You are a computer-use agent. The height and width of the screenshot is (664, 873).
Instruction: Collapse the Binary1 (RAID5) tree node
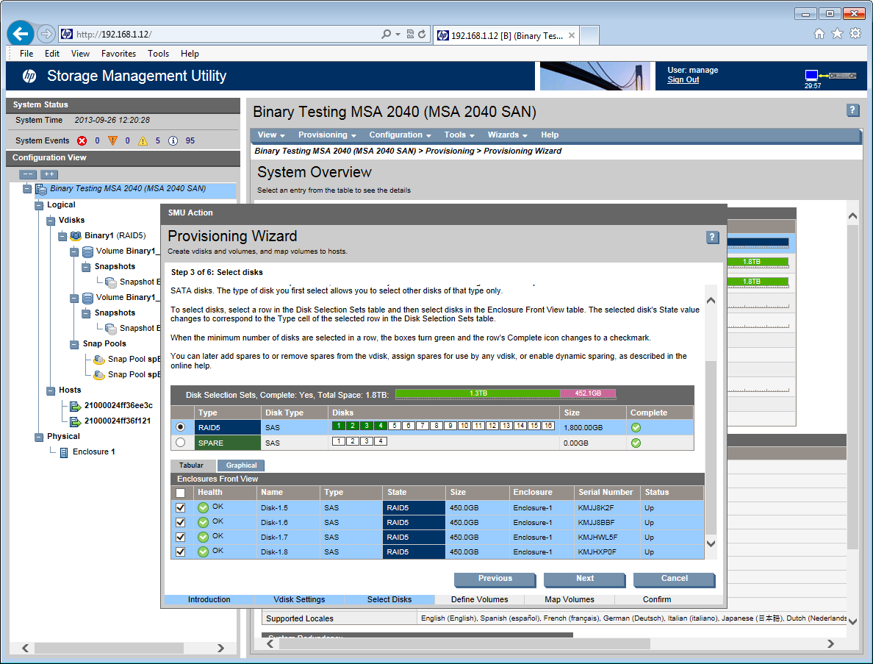(62, 235)
